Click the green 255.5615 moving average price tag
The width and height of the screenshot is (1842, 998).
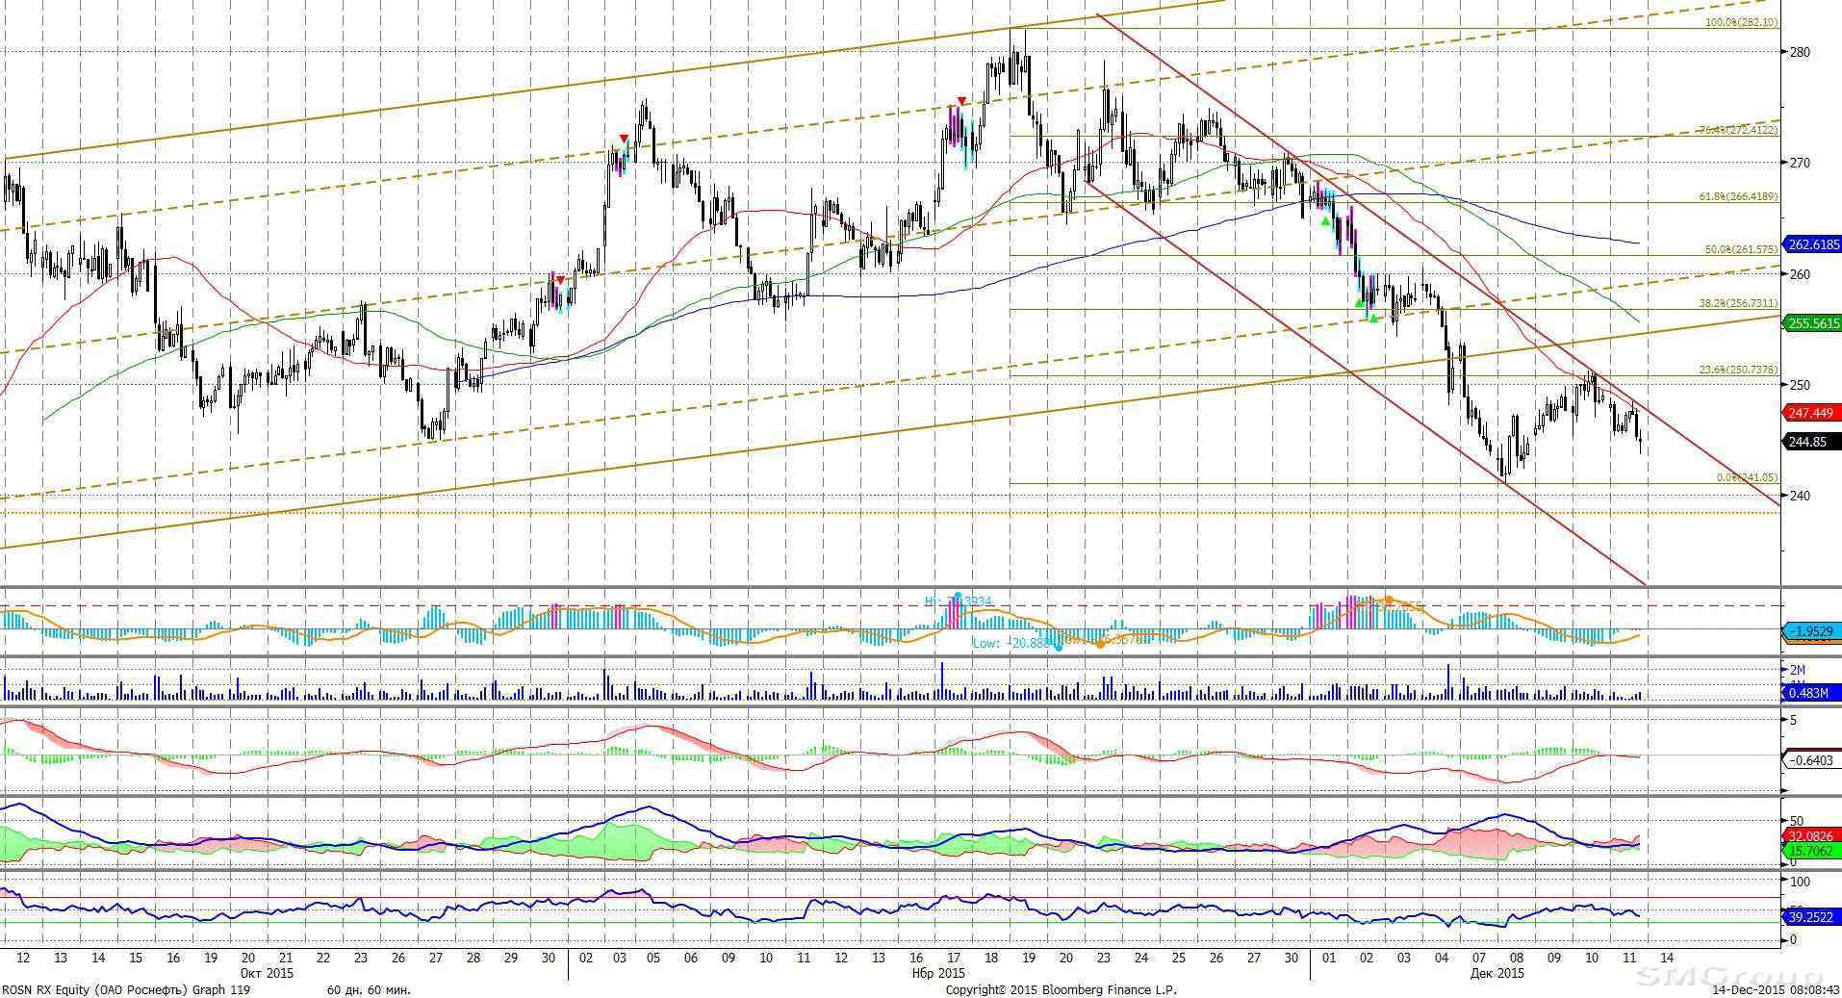(1812, 324)
